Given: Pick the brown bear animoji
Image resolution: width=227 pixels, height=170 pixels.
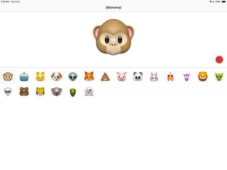Looking at the screenshot, I should pos(24,91).
